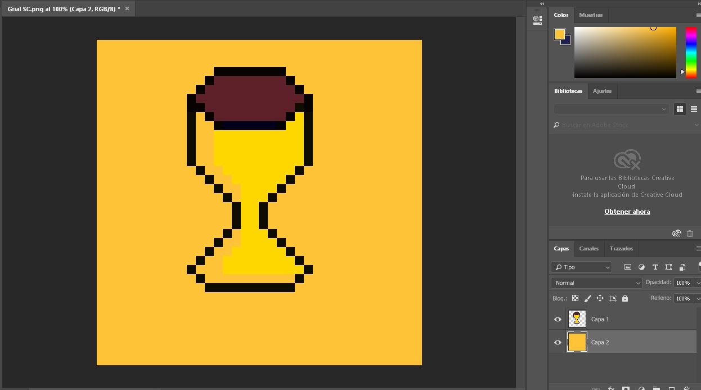
Task: Click the pixel layer filter icon
Action: tap(628, 267)
